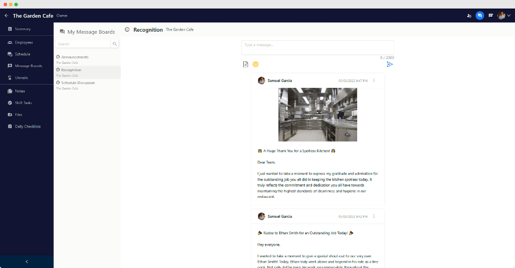Screen dimensions: 515x268
Task: Click the My Message Boards heading
Action: [91, 32]
